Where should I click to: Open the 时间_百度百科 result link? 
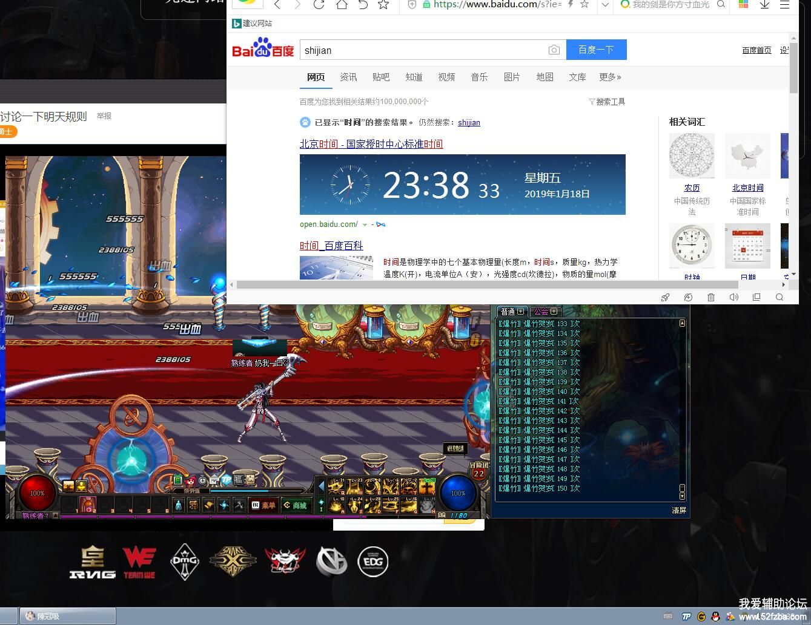click(331, 246)
